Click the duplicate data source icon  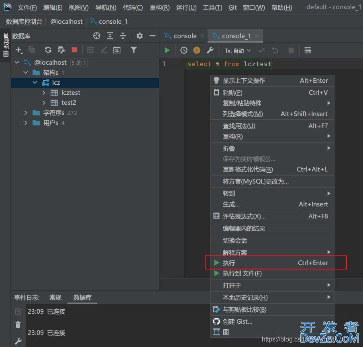[32, 50]
